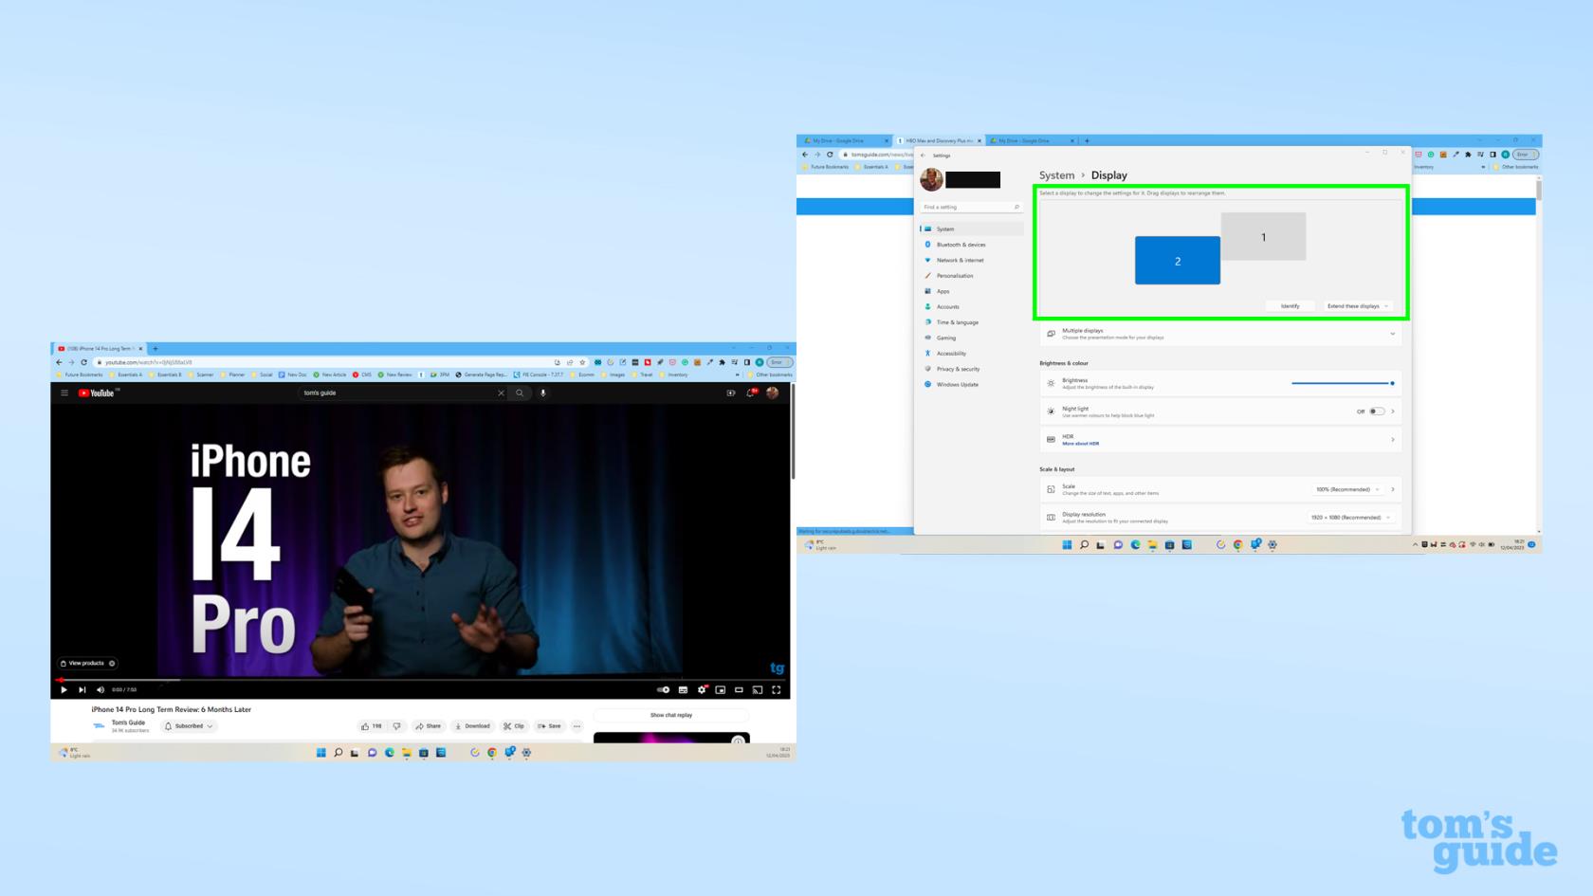Mute the YouTube video volume
This screenshot has height=896, width=1593.
[101, 689]
